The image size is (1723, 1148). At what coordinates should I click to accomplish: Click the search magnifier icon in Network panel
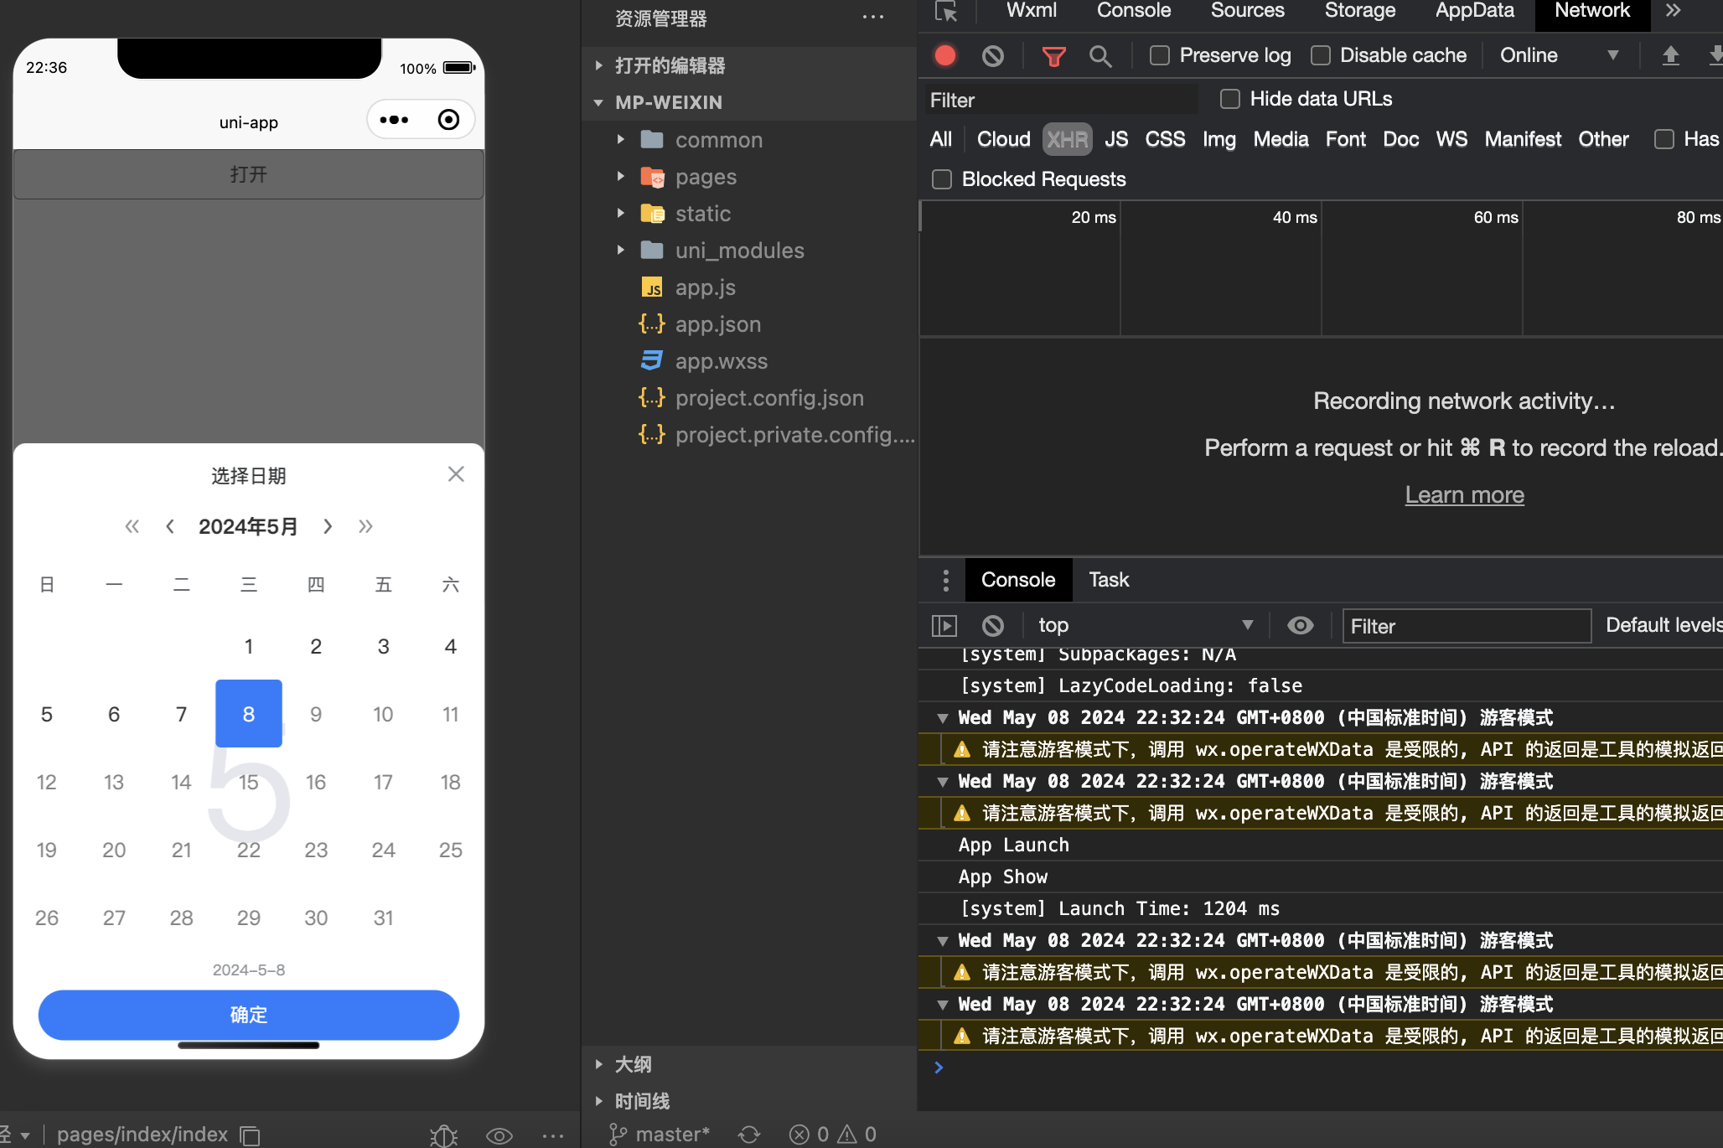pos(1100,56)
